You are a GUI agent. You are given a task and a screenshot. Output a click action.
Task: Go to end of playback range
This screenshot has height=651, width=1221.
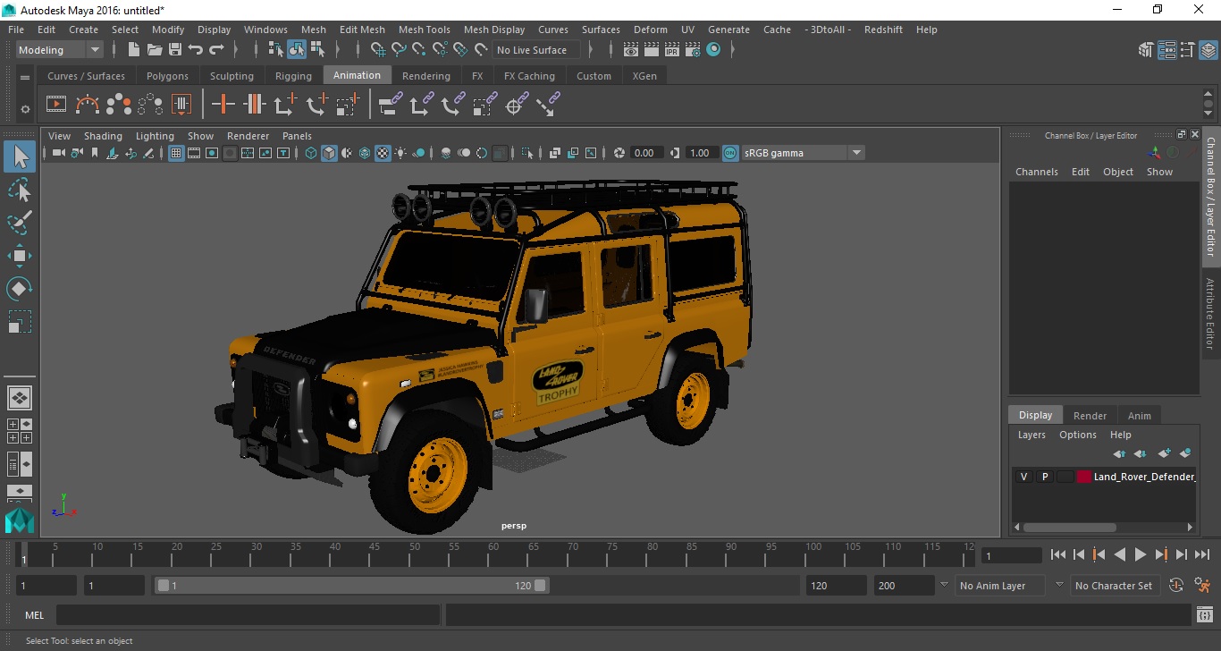1202,554
